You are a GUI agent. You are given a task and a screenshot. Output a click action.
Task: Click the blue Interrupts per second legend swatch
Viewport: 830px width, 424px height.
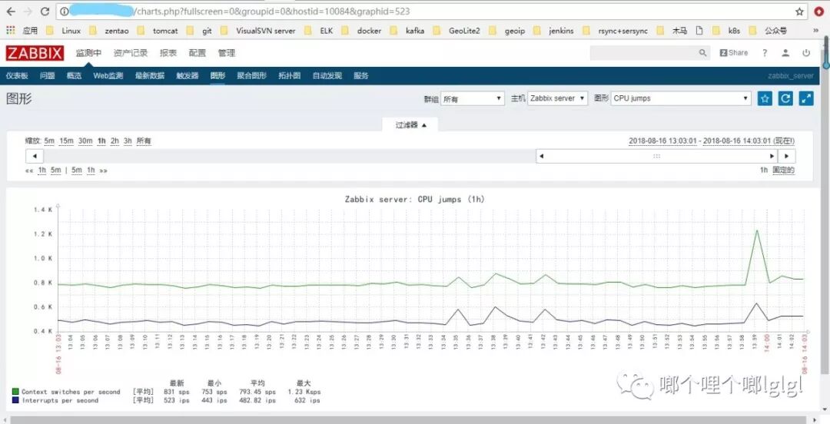coord(15,401)
